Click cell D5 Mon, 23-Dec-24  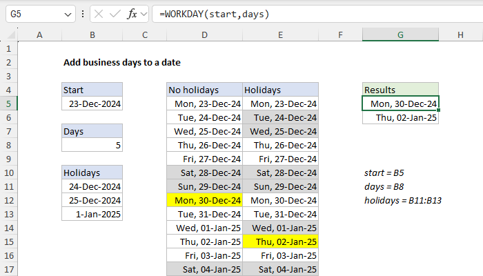pos(204,103)
